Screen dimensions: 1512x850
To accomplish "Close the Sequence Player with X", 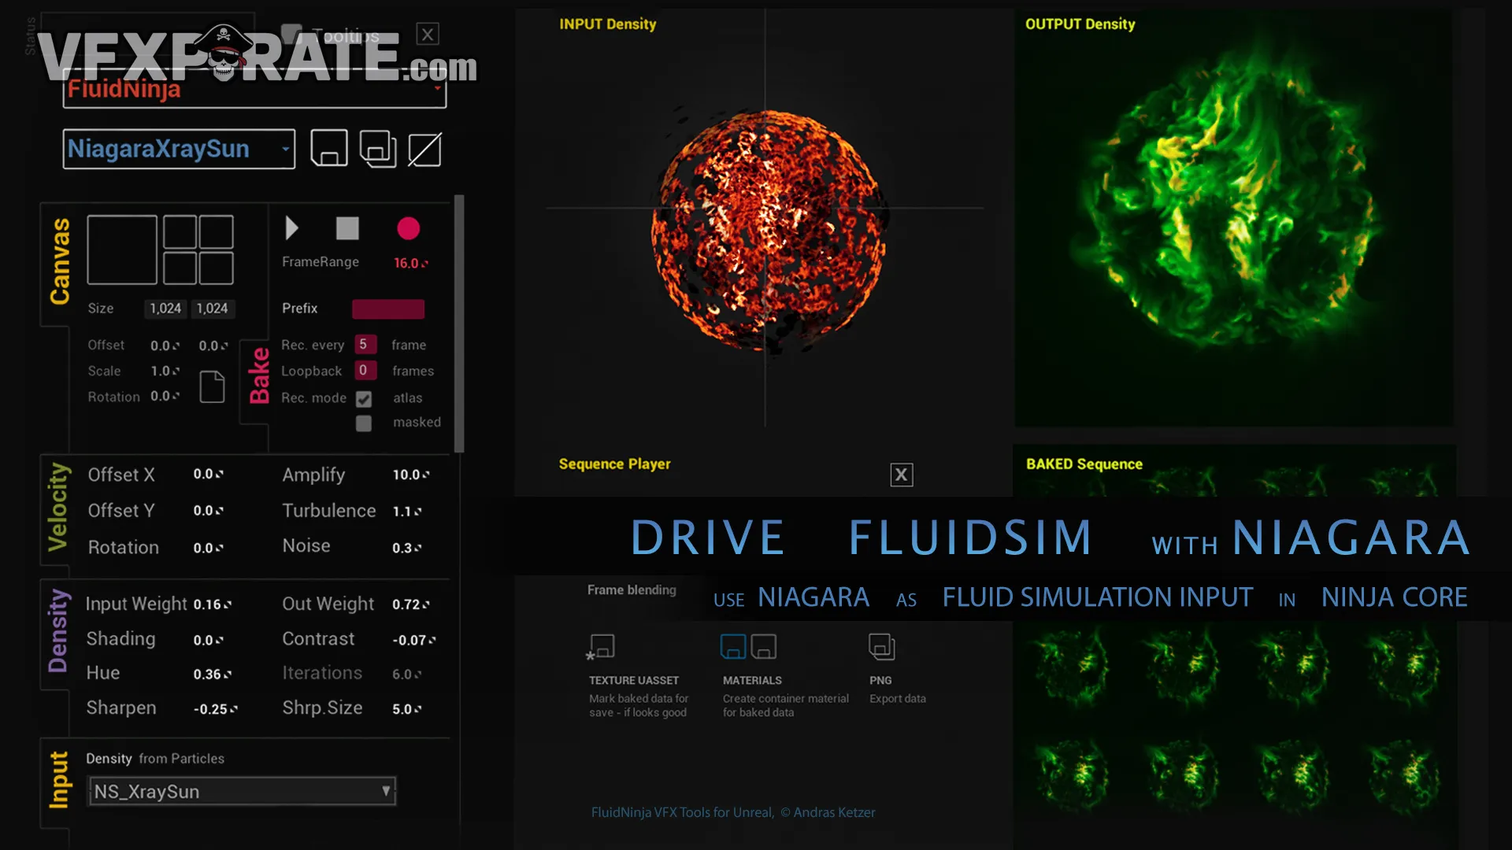I will 902,475.
